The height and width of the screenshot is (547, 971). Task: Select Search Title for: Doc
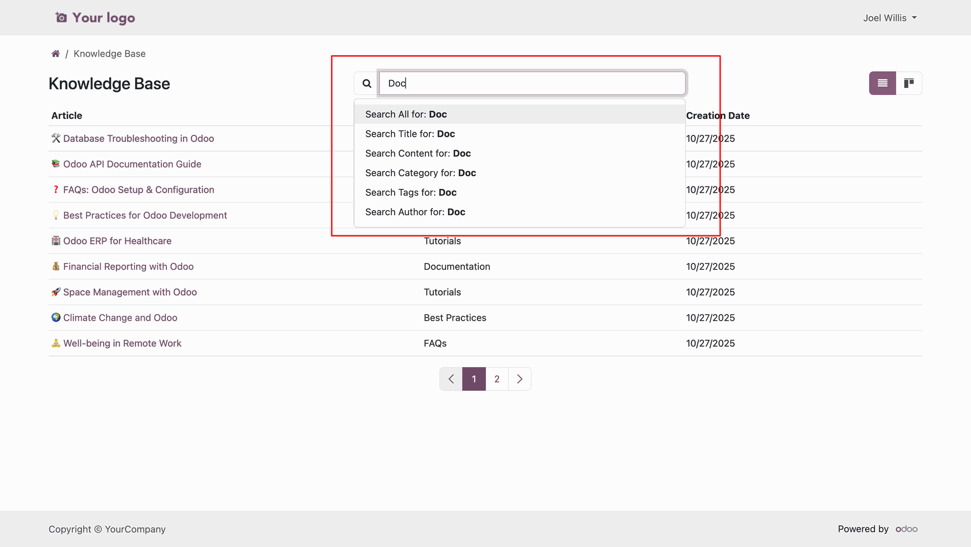[x=410, y=134]
